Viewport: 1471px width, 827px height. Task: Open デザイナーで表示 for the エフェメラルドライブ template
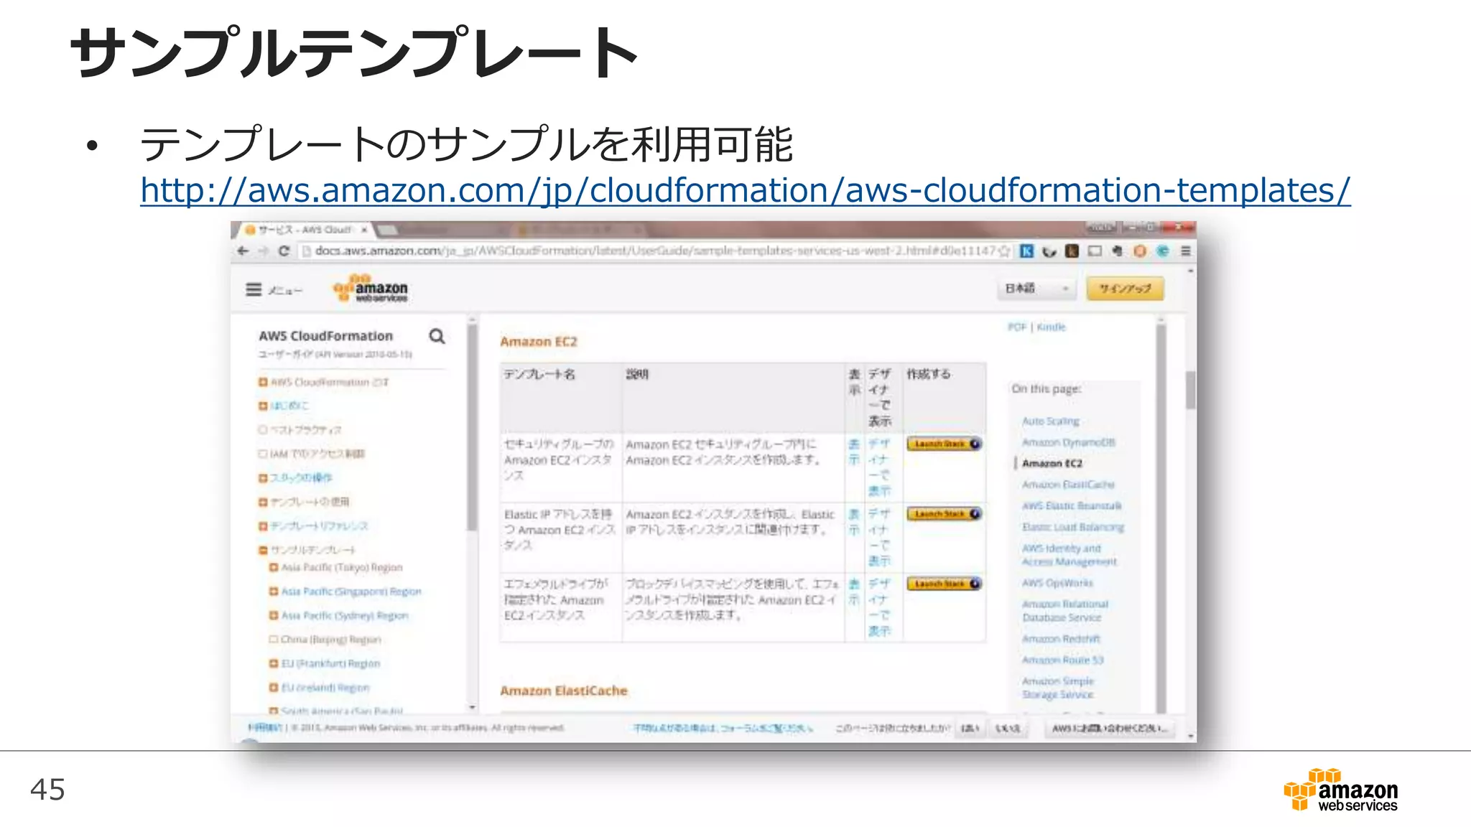click(x=879, y=607)
